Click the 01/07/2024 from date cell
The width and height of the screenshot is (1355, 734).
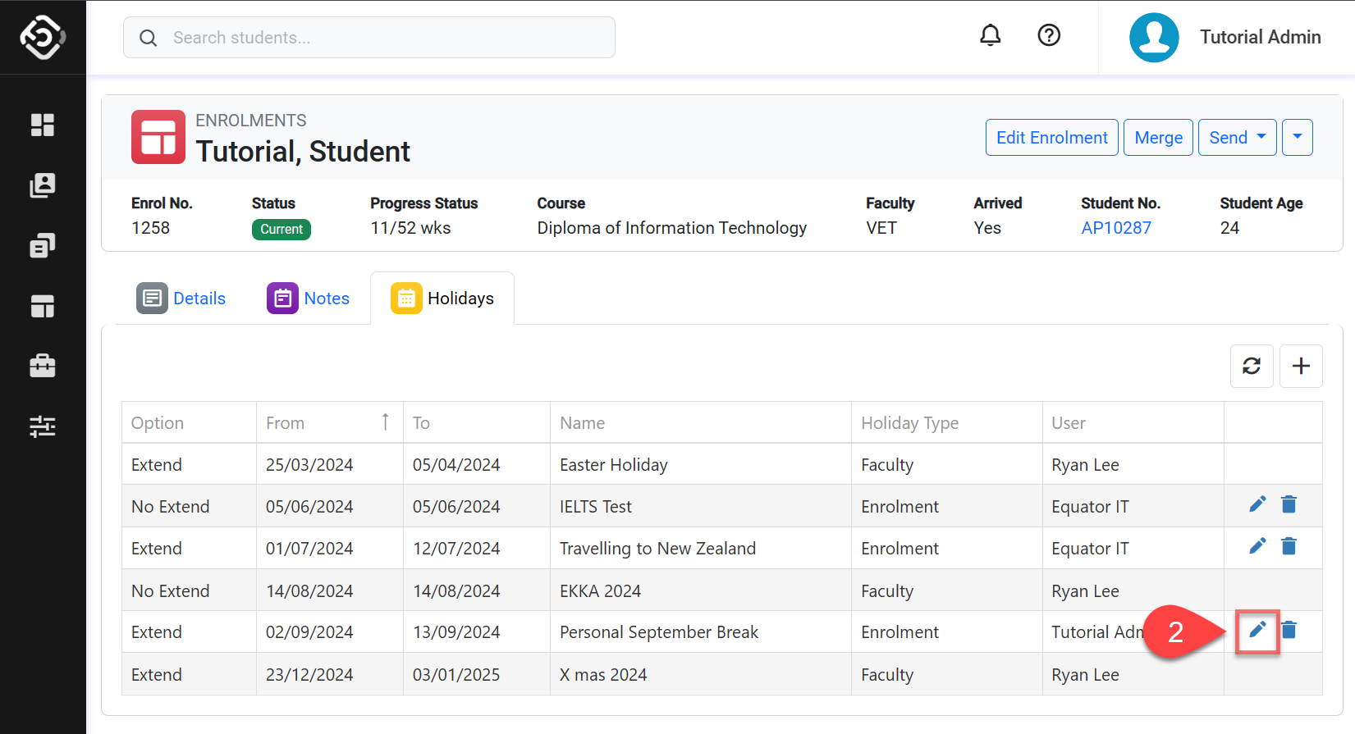[x=330, y=548]
